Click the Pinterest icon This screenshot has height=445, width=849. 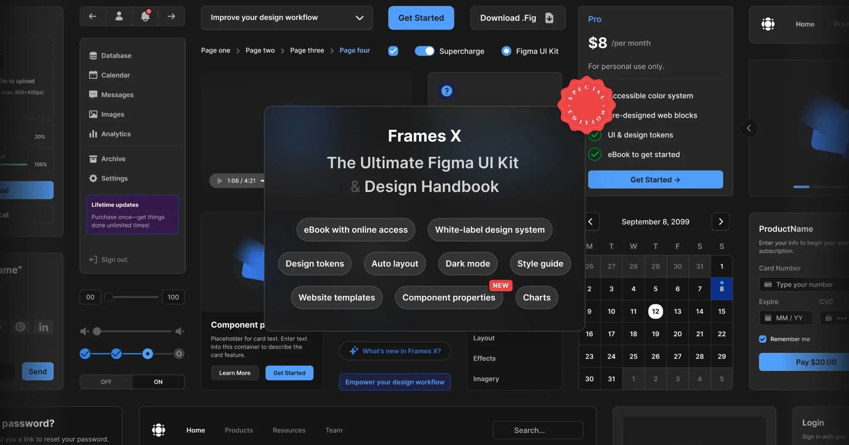(x=20, y=327)
